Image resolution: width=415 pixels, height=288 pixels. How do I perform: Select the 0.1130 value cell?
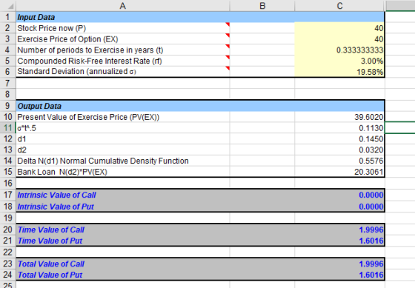(339, 128)
